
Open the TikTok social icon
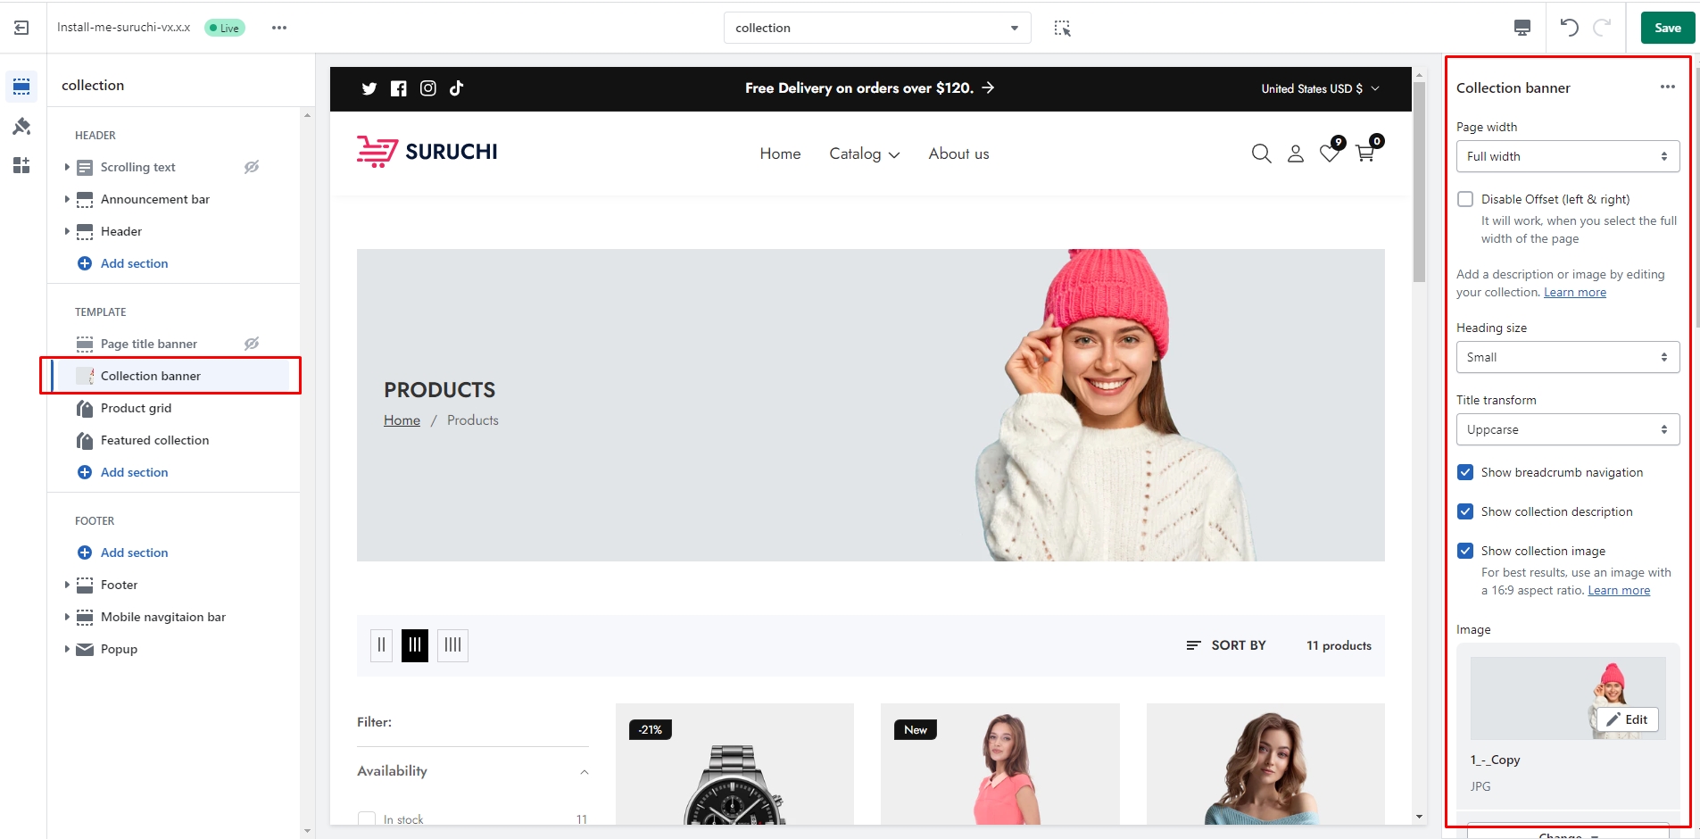[457, 88]
